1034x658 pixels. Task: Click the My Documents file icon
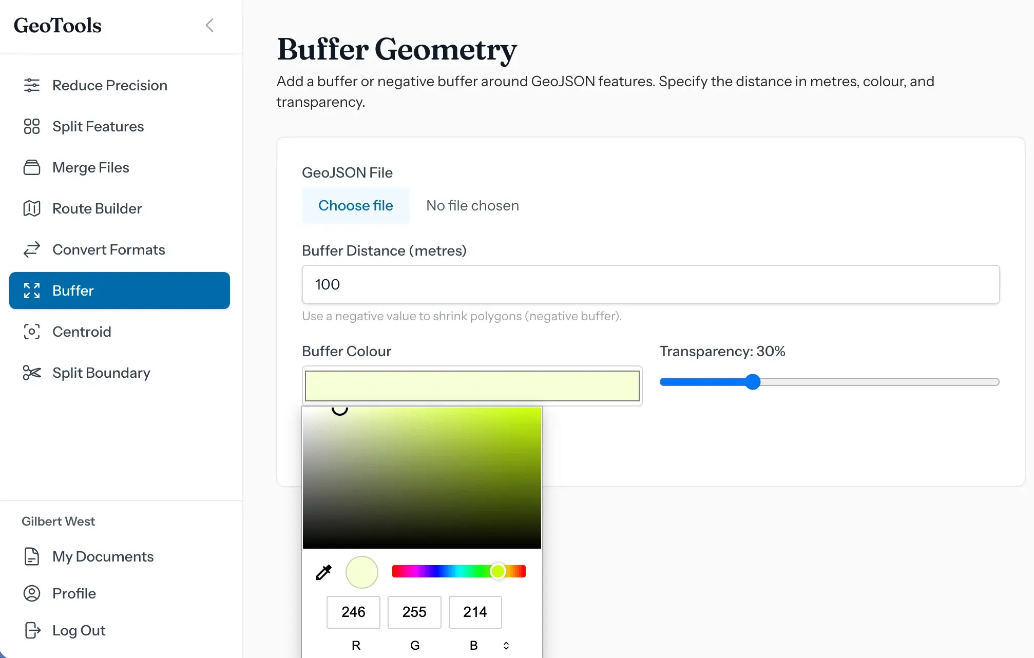(32, 556)
